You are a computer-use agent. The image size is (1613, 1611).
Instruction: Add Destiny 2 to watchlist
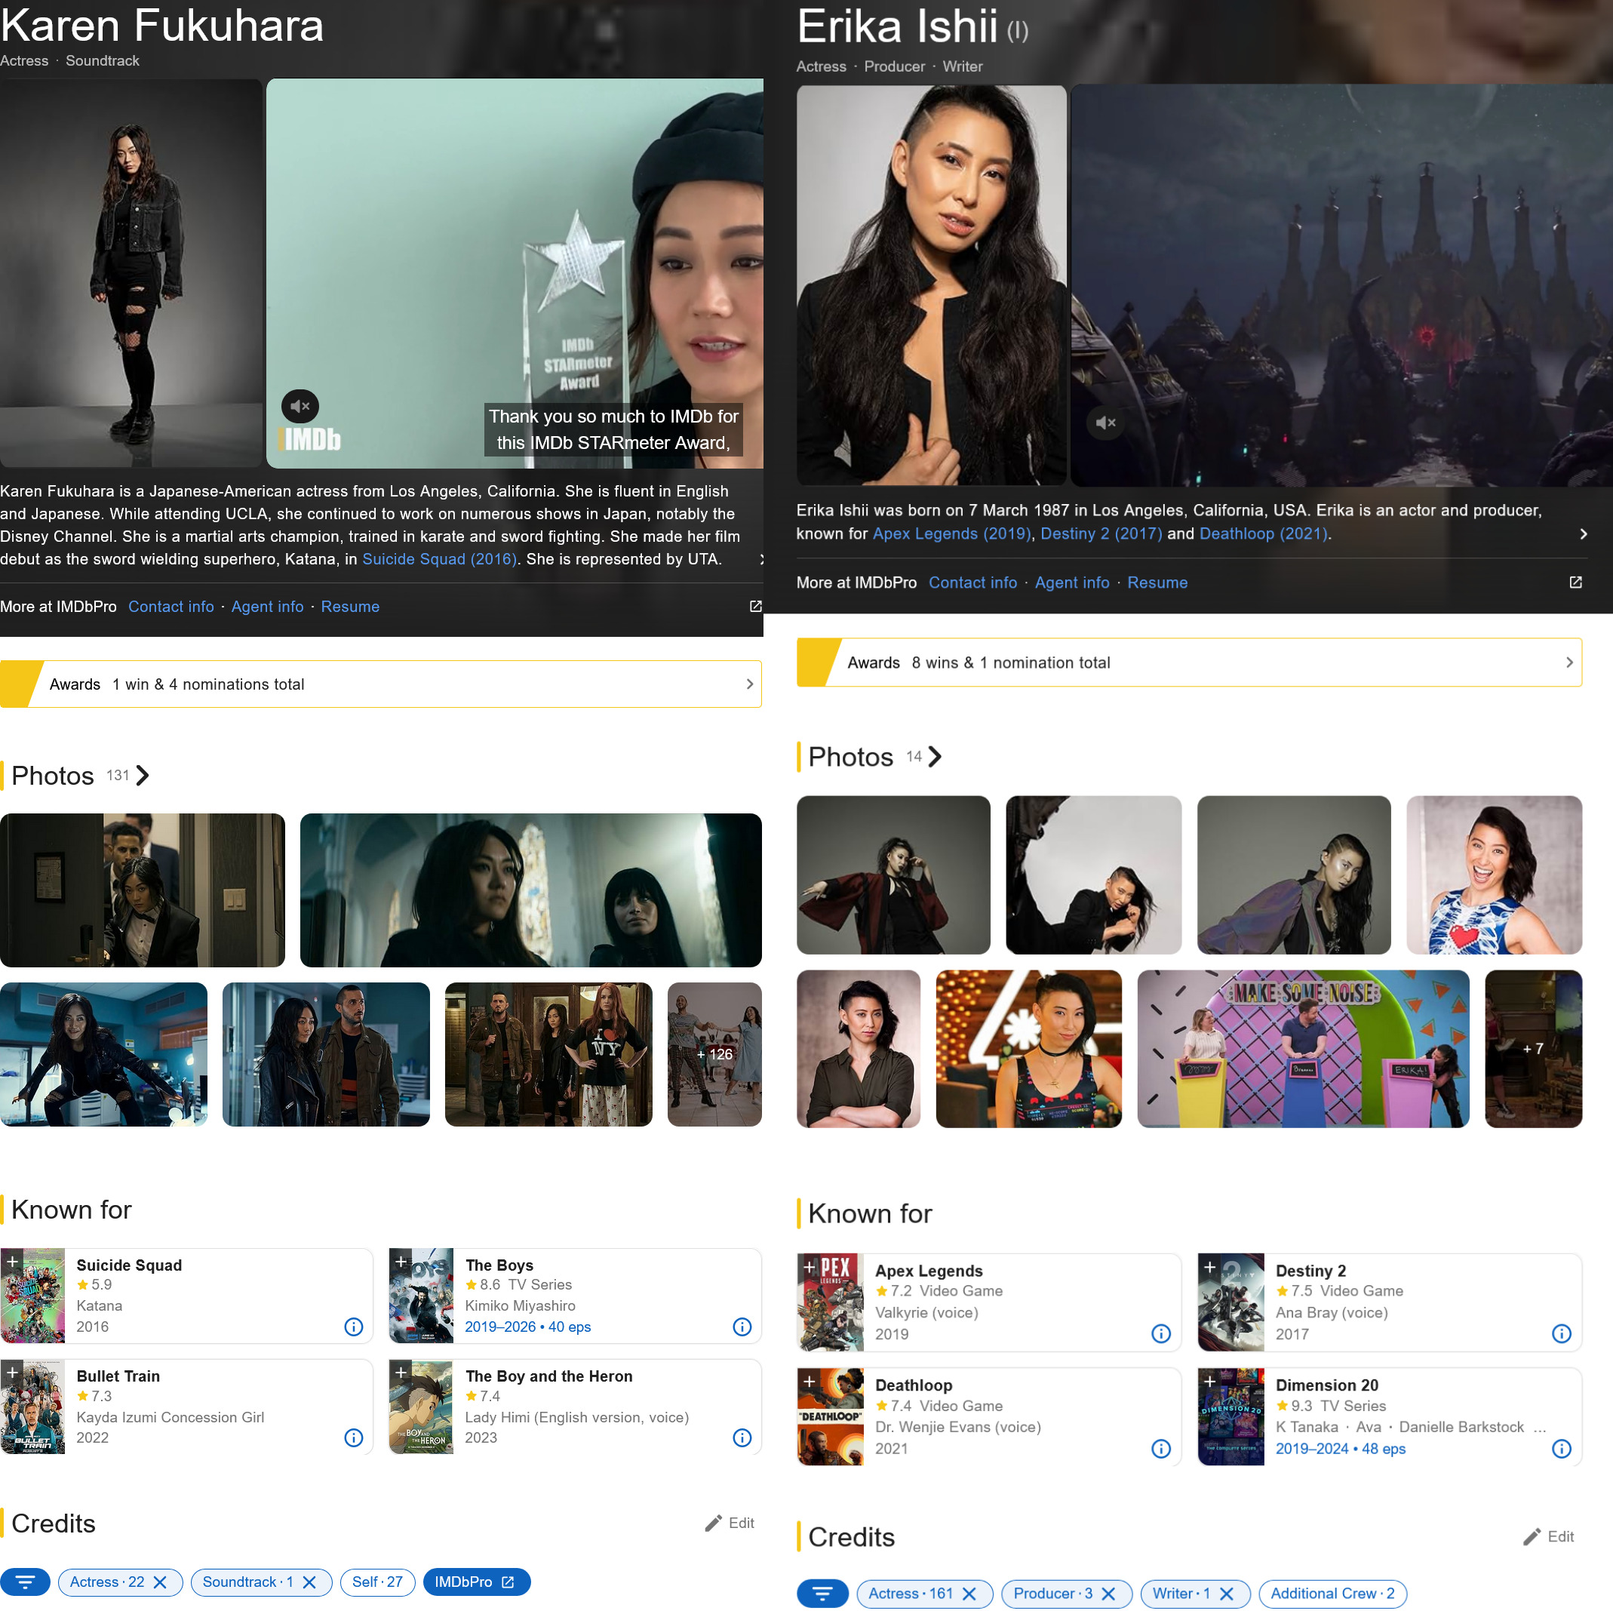(x=1210, y=1266)
